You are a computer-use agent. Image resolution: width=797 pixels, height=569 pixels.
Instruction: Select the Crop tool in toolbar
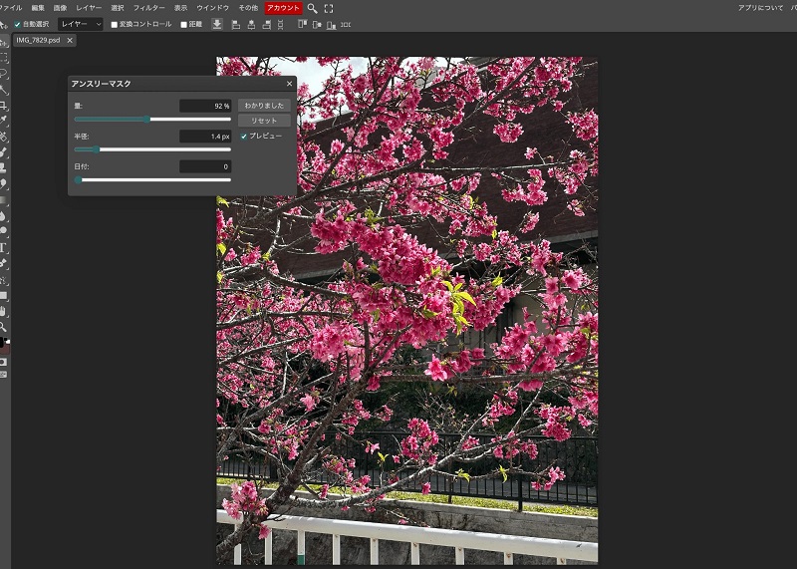point(4,105)
